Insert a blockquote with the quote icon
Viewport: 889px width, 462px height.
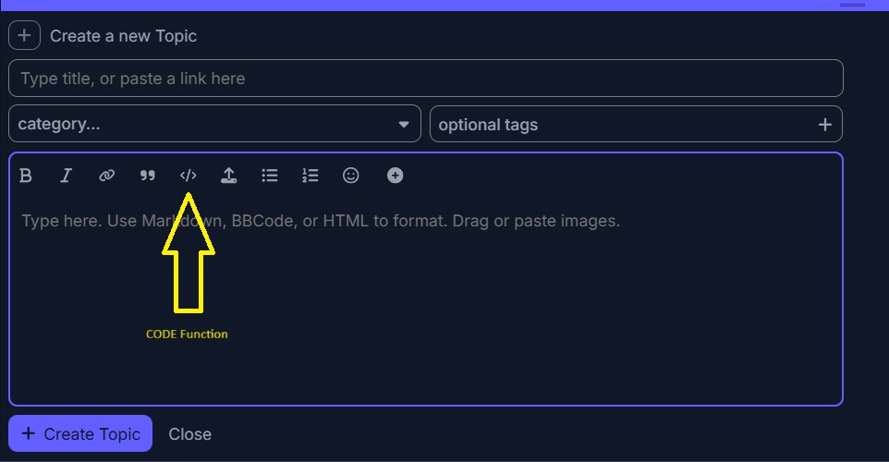[x=147, y=176]
